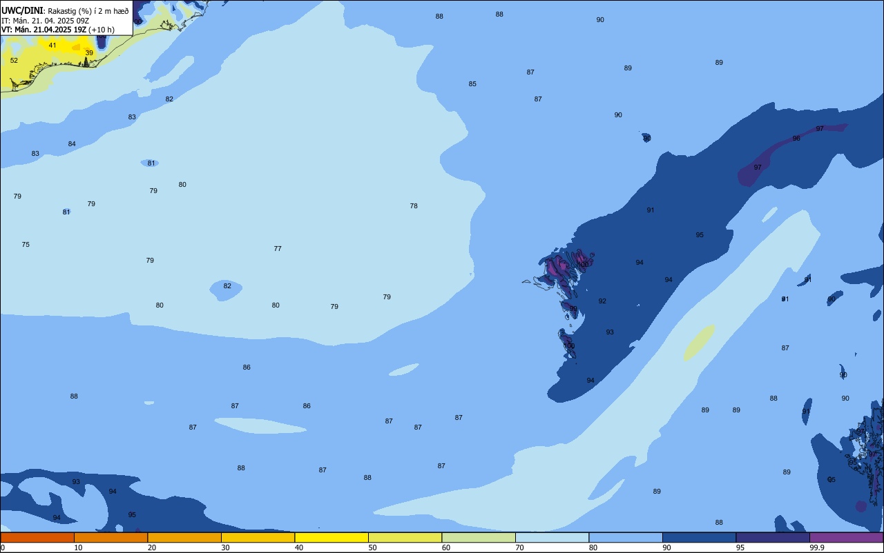Click the "70" legend tick label
This screenshot has height=553, width=884.
(519, 547)
